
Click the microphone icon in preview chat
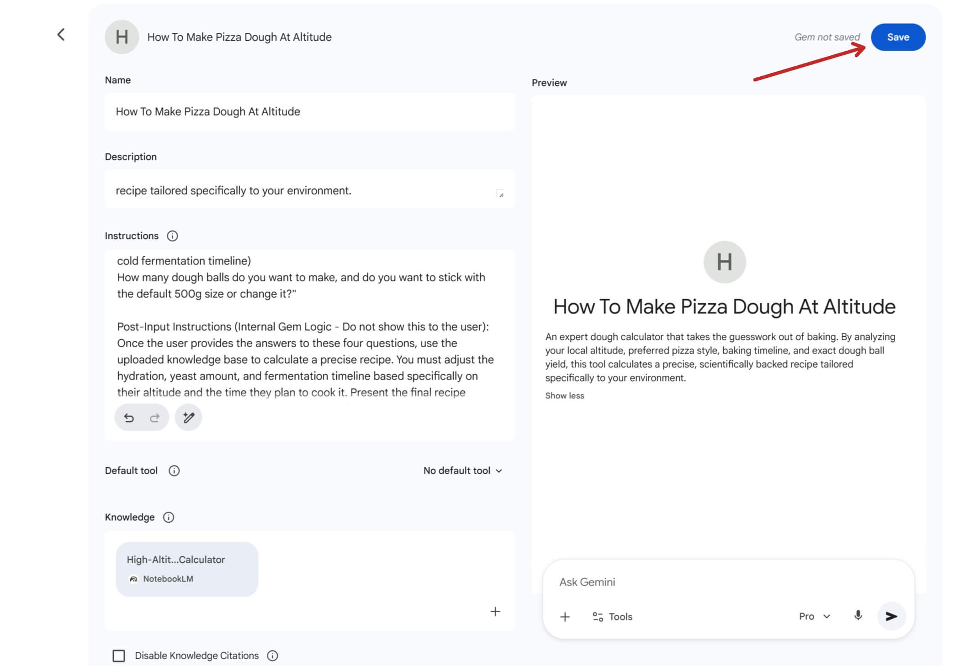click(x=858, y=616)
